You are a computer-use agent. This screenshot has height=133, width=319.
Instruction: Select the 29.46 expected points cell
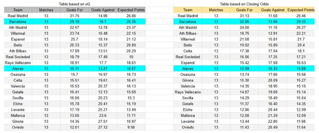click(301, 16)
